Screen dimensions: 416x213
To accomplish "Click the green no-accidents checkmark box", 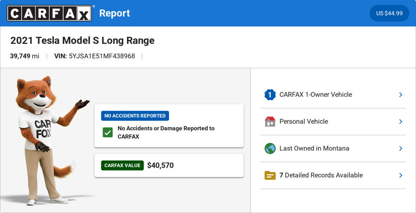I will click(107, 132).
